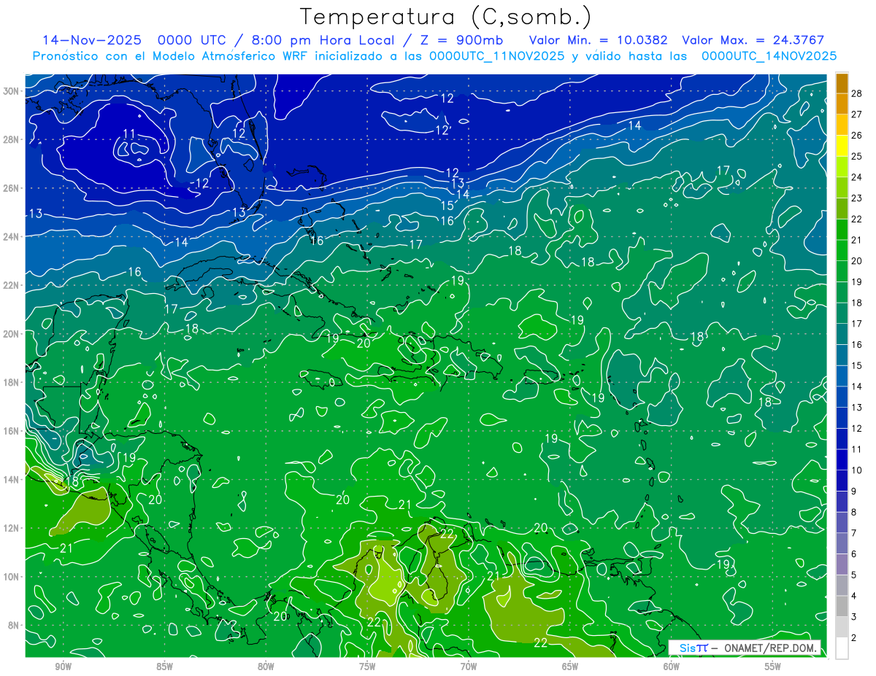The width and height of the screenshot is (876, 676).
Task: Click the '24' value on the color scale
Action: 857,177
